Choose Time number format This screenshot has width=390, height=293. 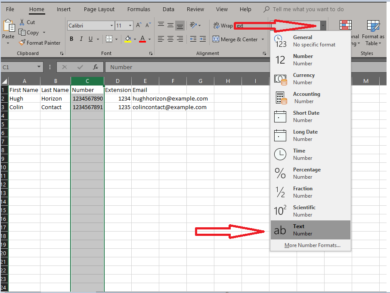[310, 154]
